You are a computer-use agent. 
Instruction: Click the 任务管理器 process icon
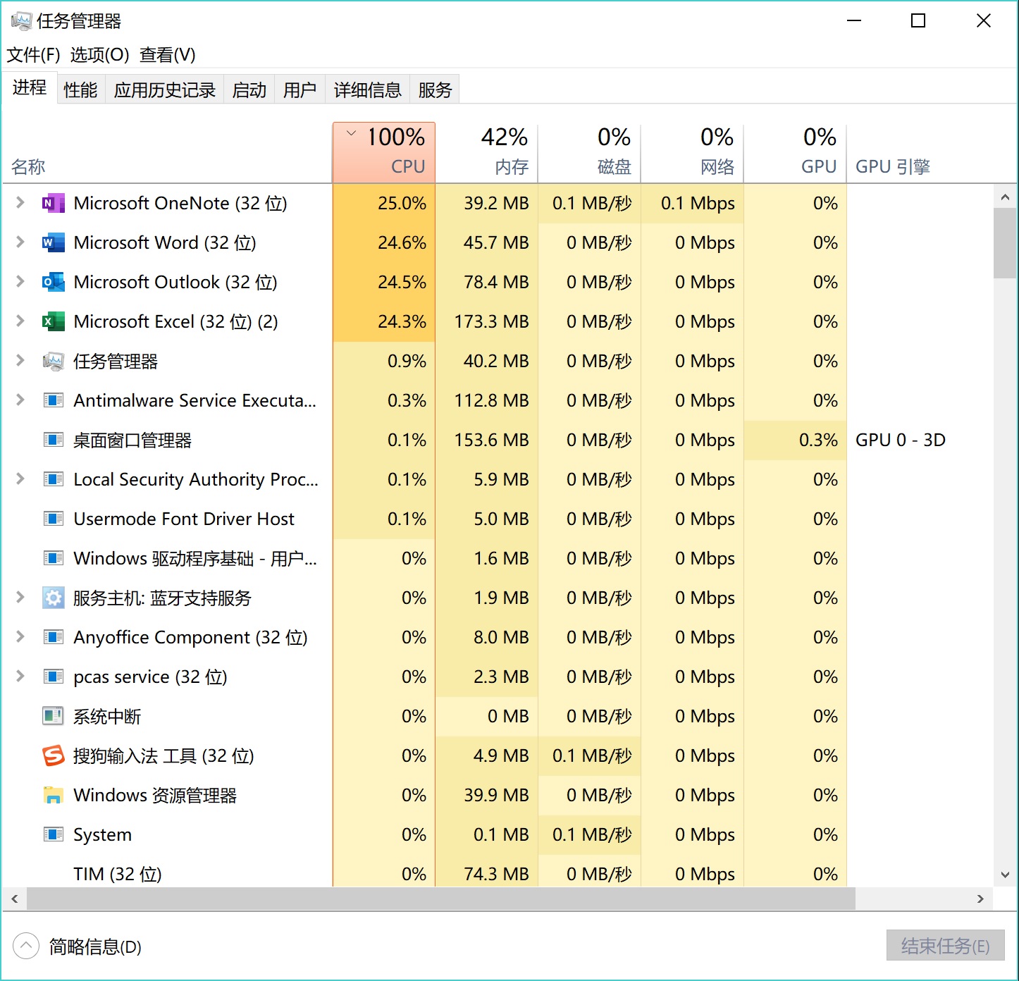click(x=52, y=361)
